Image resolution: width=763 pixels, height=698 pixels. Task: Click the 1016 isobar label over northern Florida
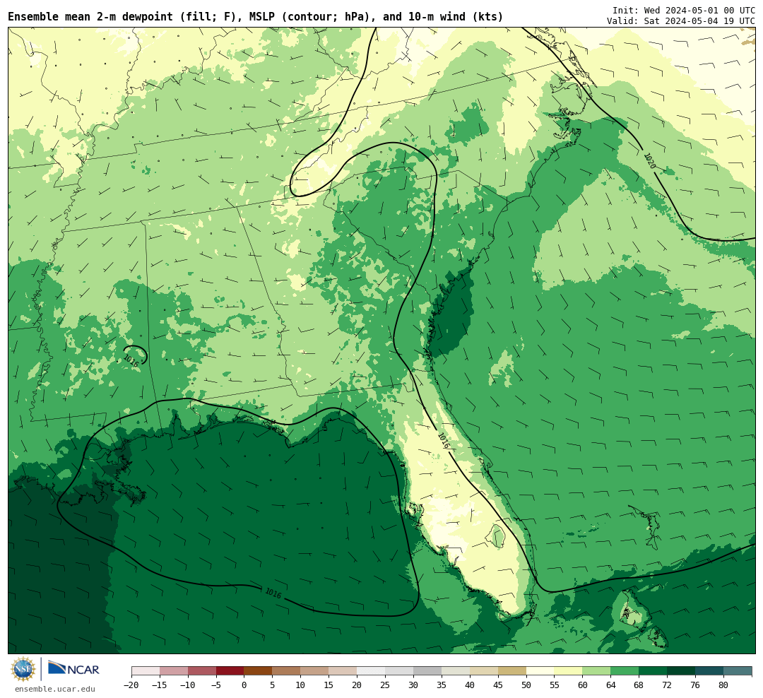tap(443, 441)
